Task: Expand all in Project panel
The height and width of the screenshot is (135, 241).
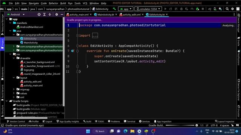Action: coord(44,14)
